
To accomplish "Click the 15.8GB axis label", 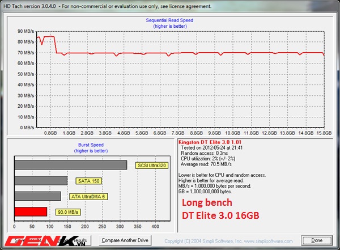I will (x=324, y=133).
